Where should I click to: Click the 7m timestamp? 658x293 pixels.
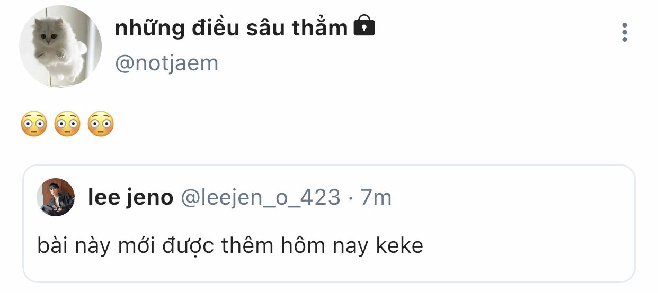coord(376,198)
